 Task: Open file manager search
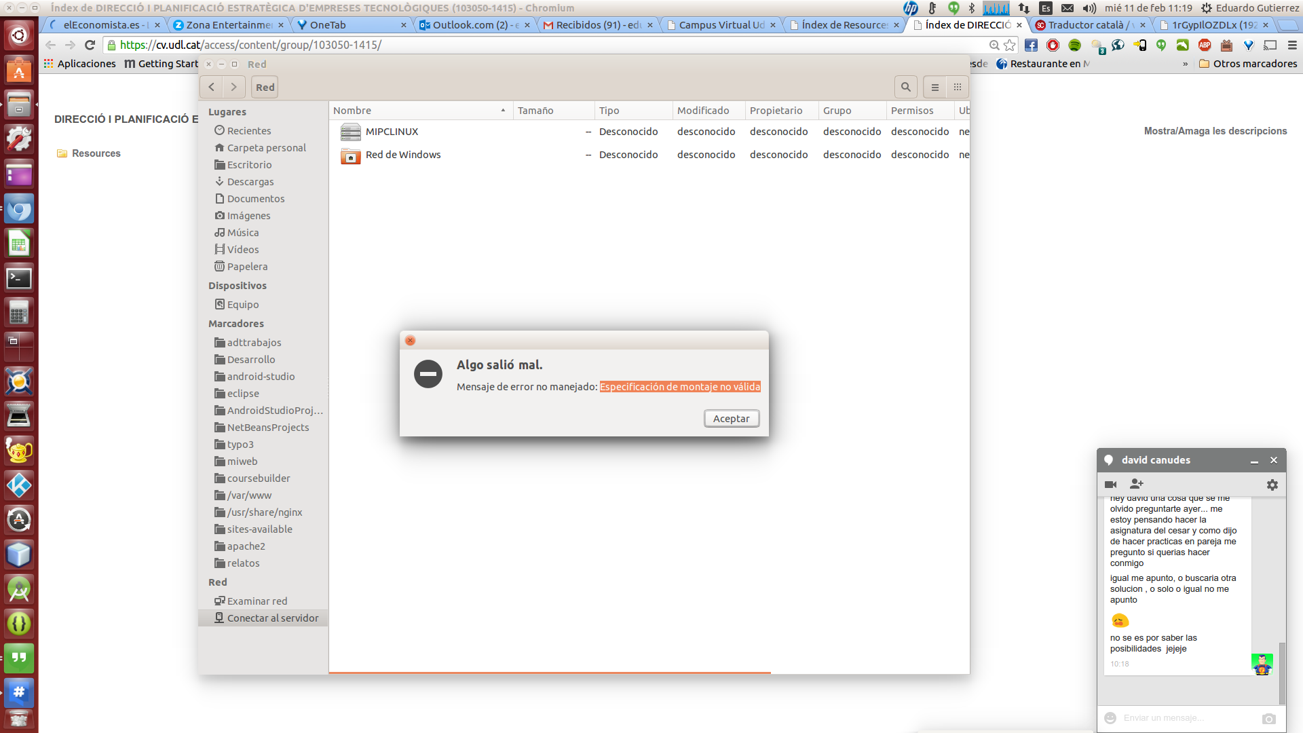coord(906,87)
